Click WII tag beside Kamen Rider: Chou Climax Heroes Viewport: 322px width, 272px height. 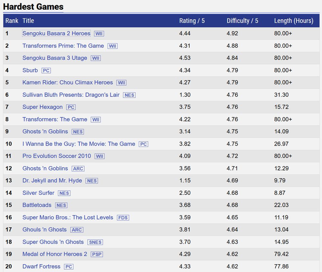(121, 83)
